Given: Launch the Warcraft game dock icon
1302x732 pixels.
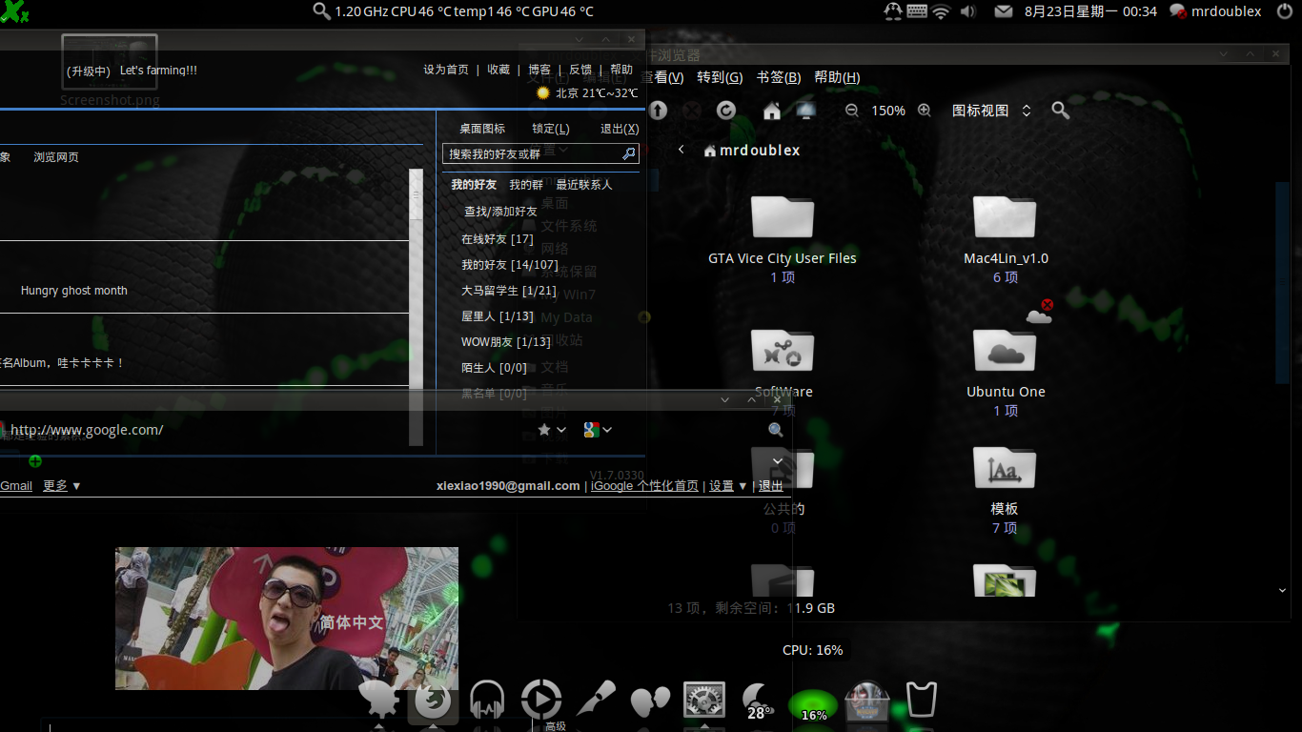Looking at the screenshot, I should [867, 702].
